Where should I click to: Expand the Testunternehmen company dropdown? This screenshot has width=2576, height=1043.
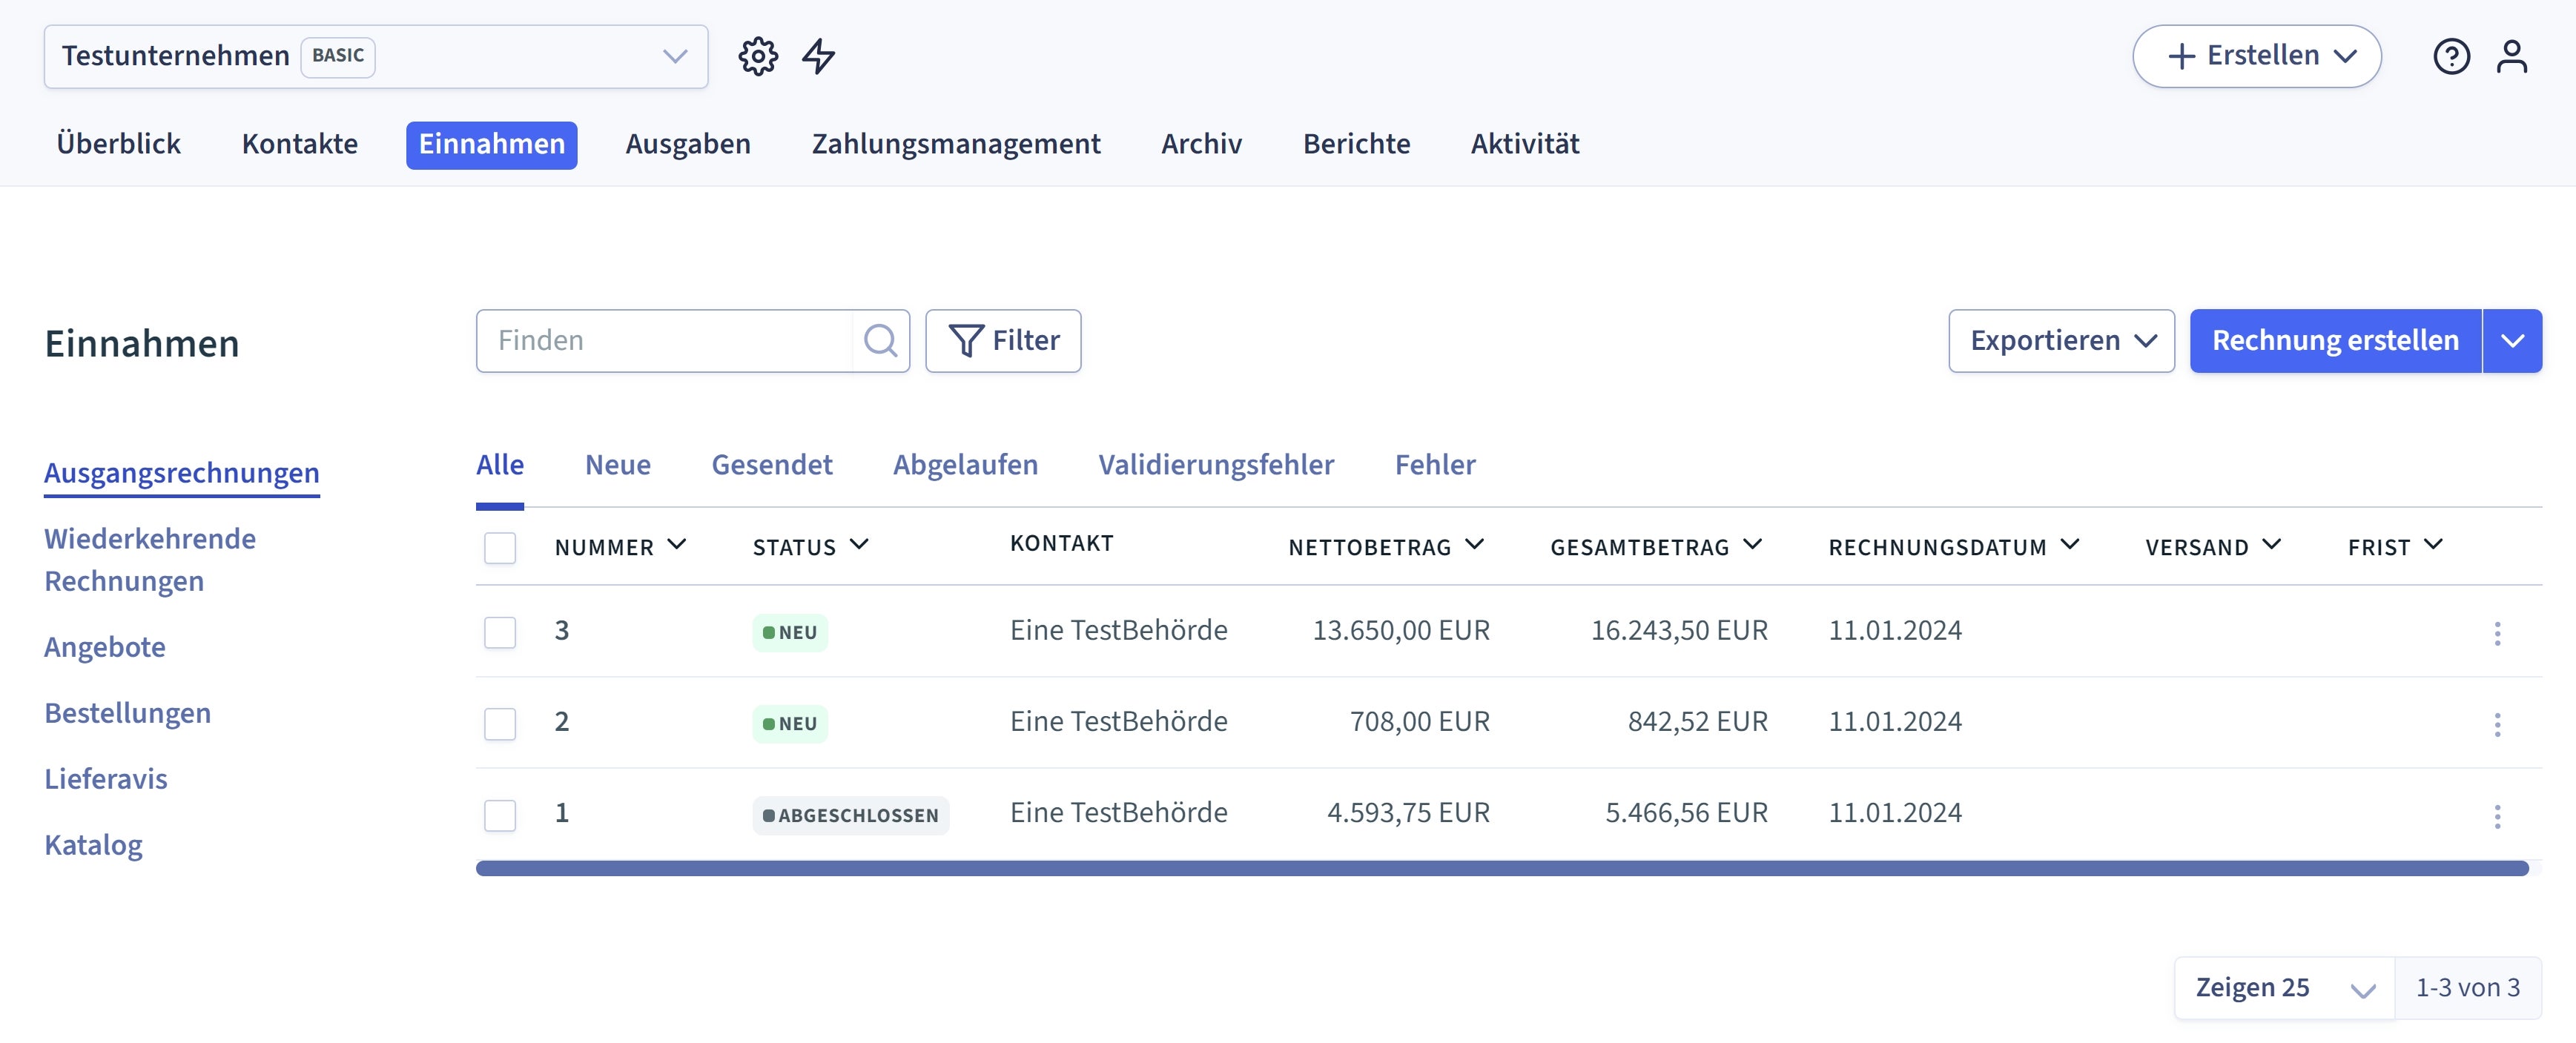(675, 56)
